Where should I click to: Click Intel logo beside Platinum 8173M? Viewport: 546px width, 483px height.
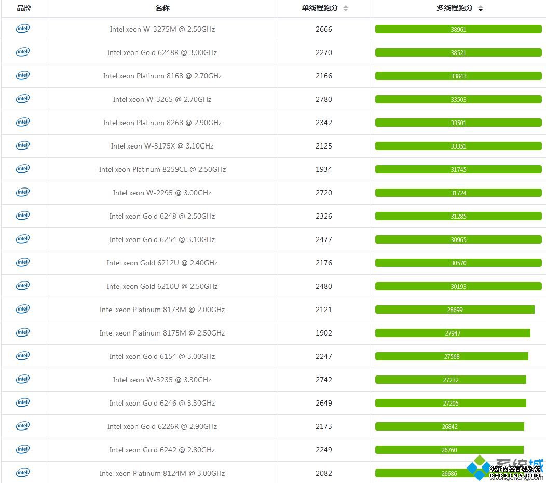point(23,309)
